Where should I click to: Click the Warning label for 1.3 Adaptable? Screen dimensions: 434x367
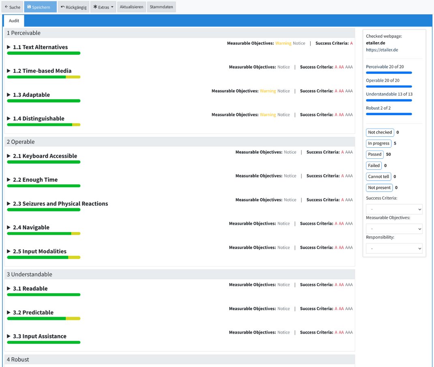pyautogui.click(x=267, y=91)
